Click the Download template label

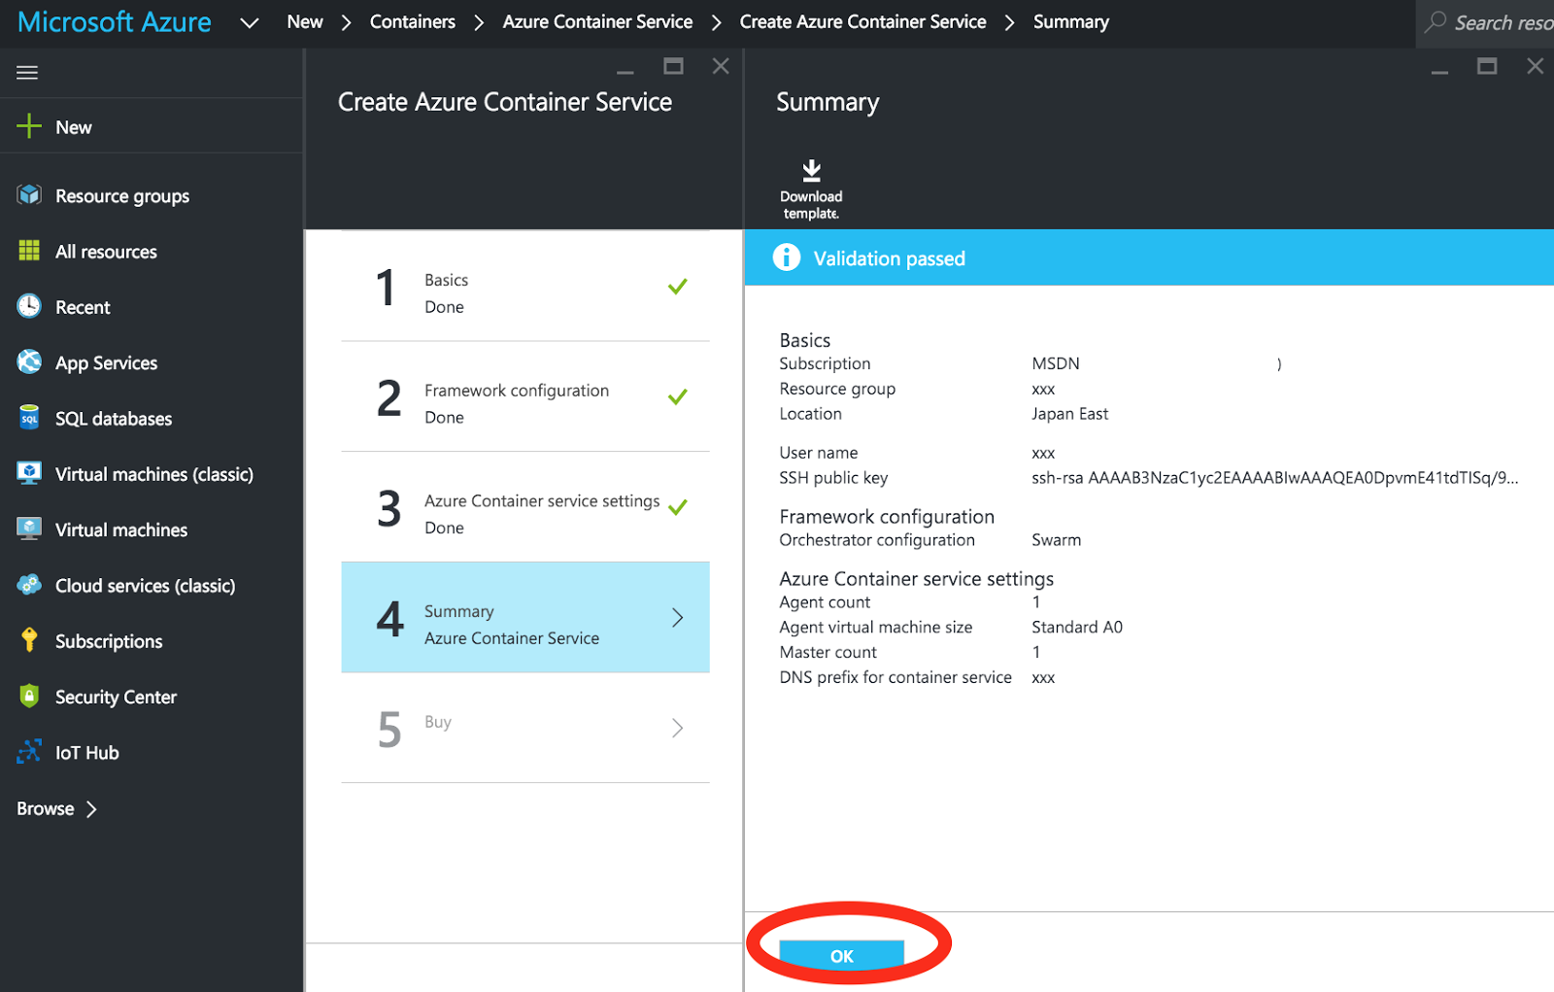(811, 205)
